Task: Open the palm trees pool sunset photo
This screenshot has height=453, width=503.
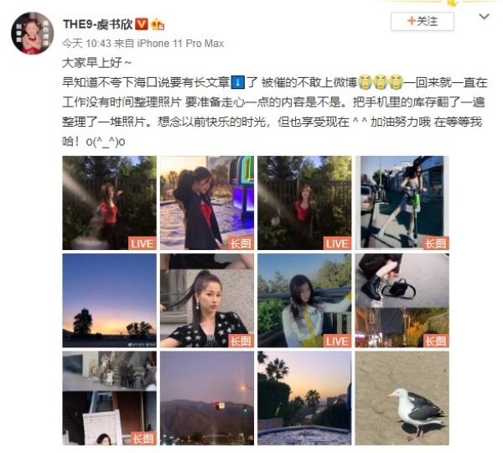Action: 304,398
